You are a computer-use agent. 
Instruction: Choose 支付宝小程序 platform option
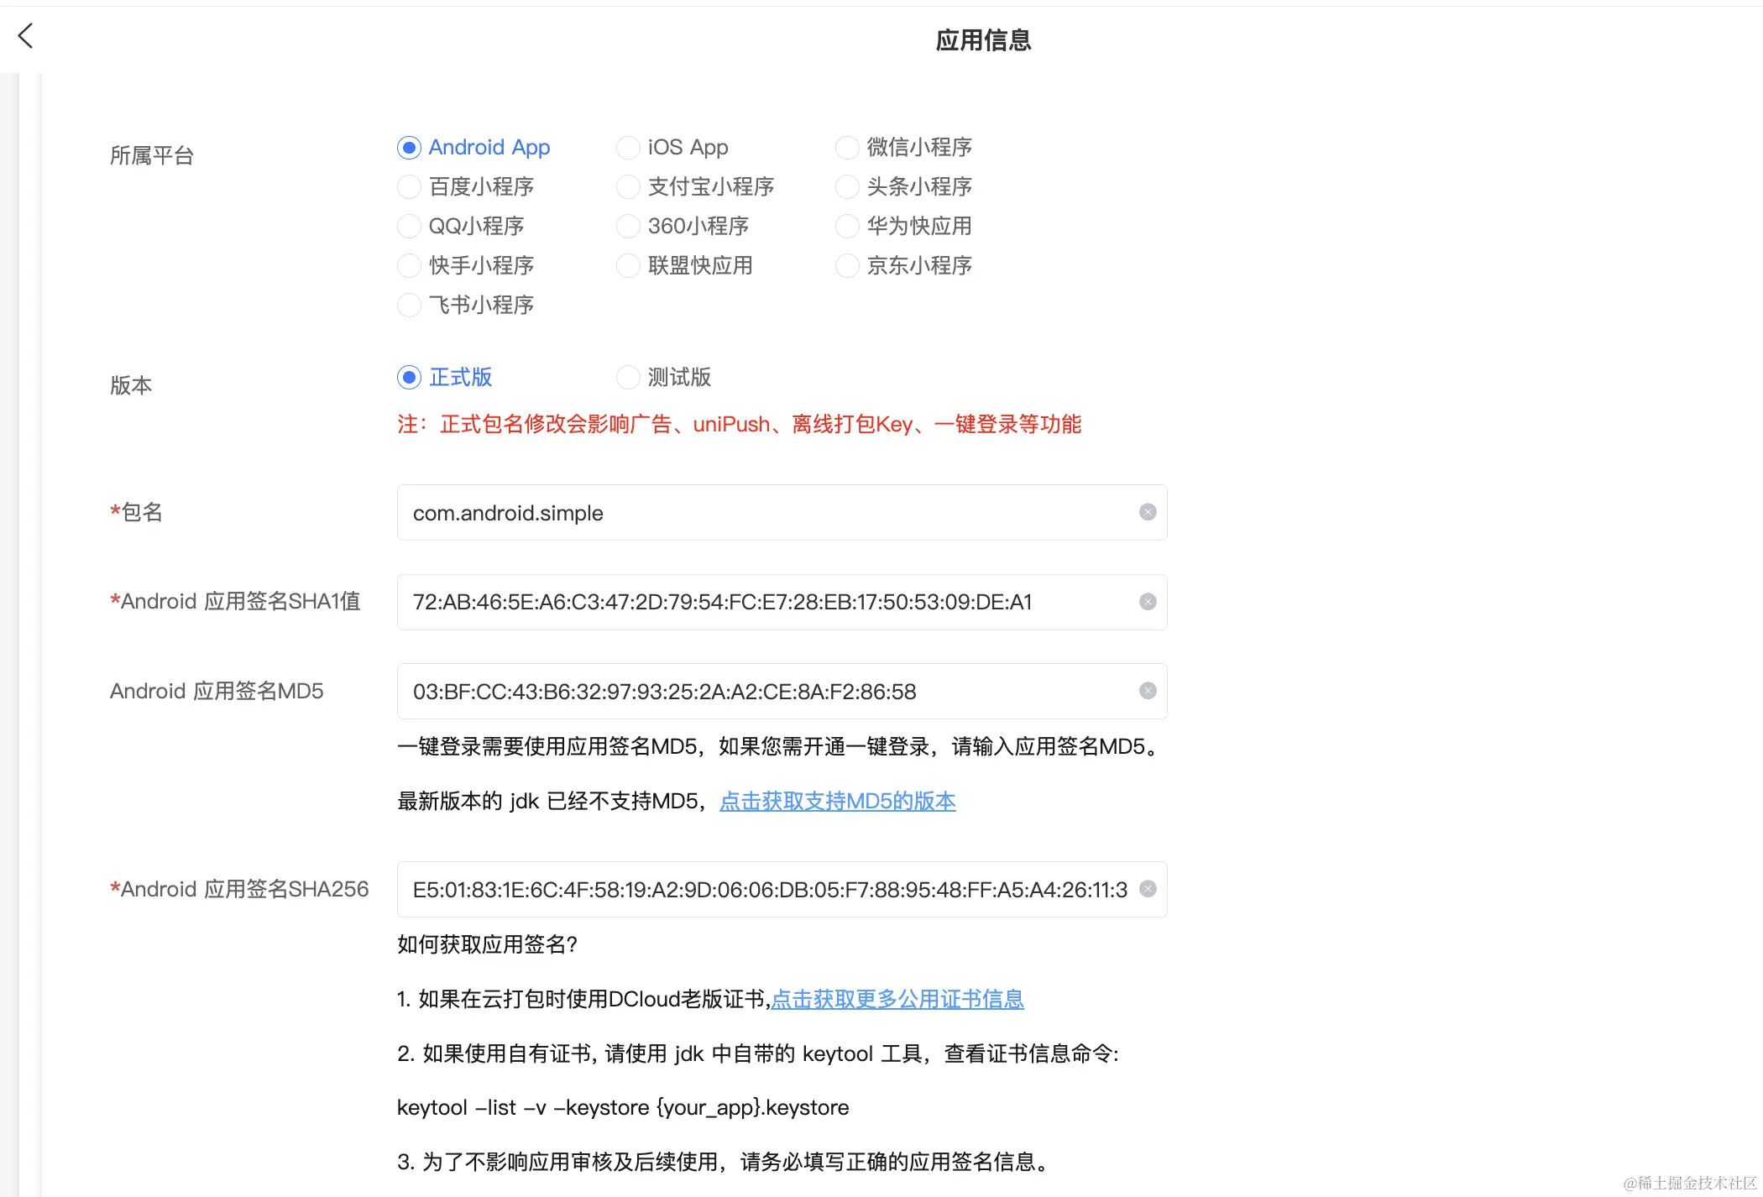coord(628,186)
